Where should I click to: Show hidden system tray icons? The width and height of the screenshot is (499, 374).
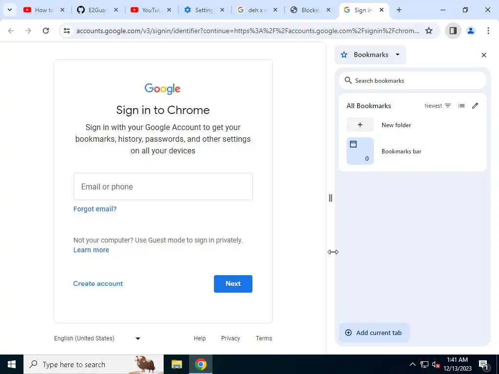click(x=412, y=364)
